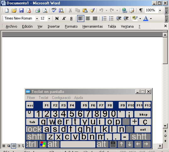Click the esc key on screen keyboard
Viewport: 169px width, 152px height.
30,105
